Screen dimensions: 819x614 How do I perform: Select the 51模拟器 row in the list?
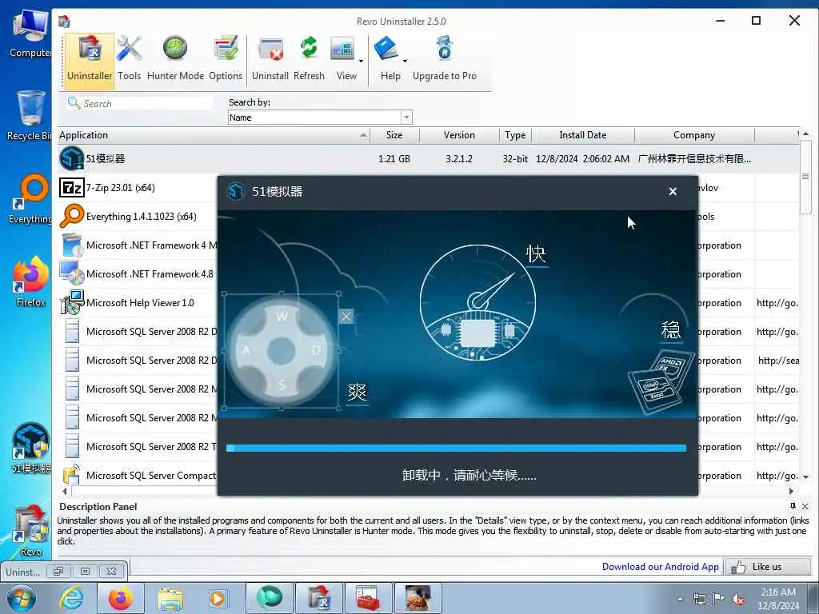(x=429, y=159)
